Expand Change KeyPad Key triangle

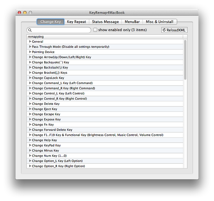[x=30, y=145]
